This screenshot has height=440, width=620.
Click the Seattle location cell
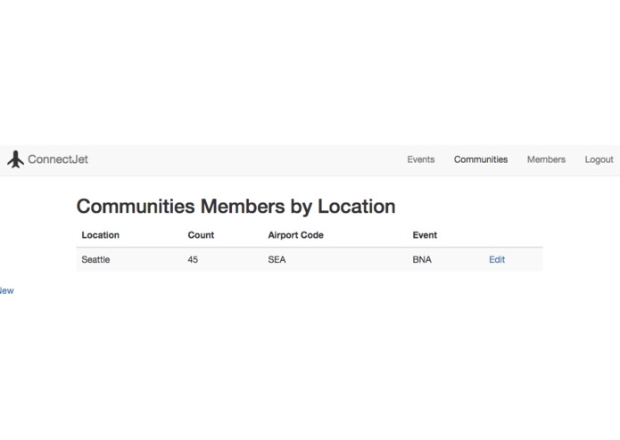(x=95, y=260)
